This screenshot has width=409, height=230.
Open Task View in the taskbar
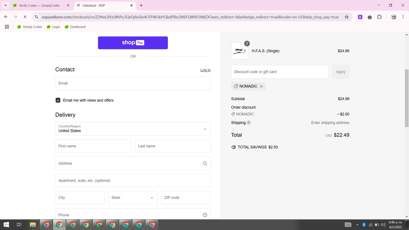[19, 225]
